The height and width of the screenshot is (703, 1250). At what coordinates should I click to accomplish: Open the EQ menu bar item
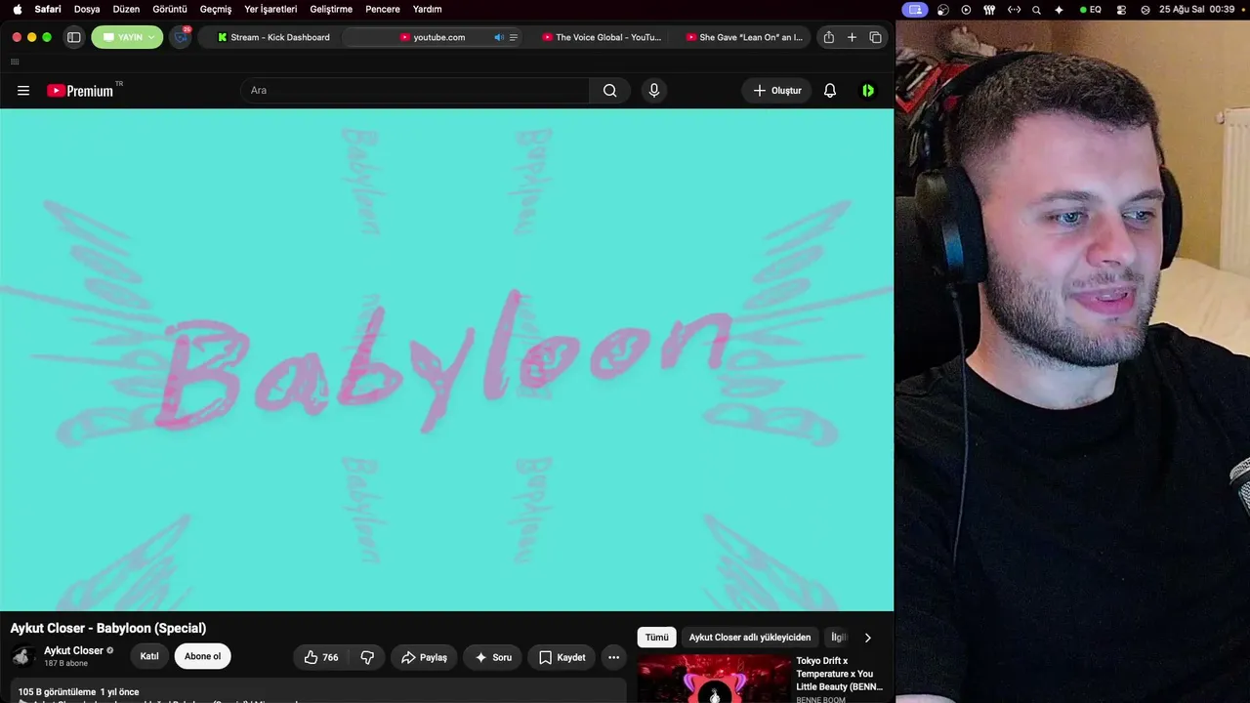click(x=1091, y=9)
